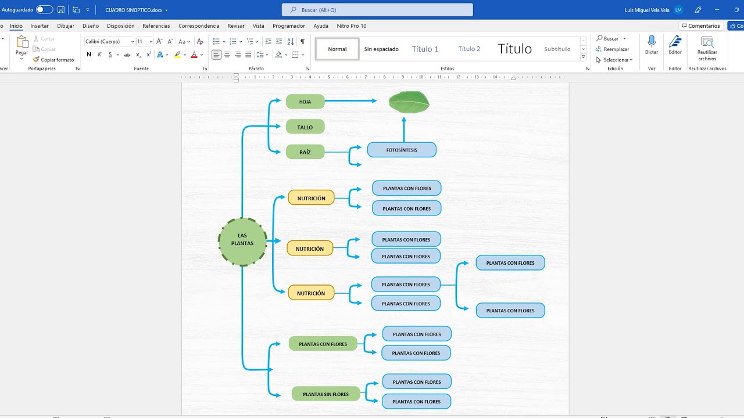This screenshot has width=744, height=418.
Task: Apply red font color
Action: tap(194, 55)
